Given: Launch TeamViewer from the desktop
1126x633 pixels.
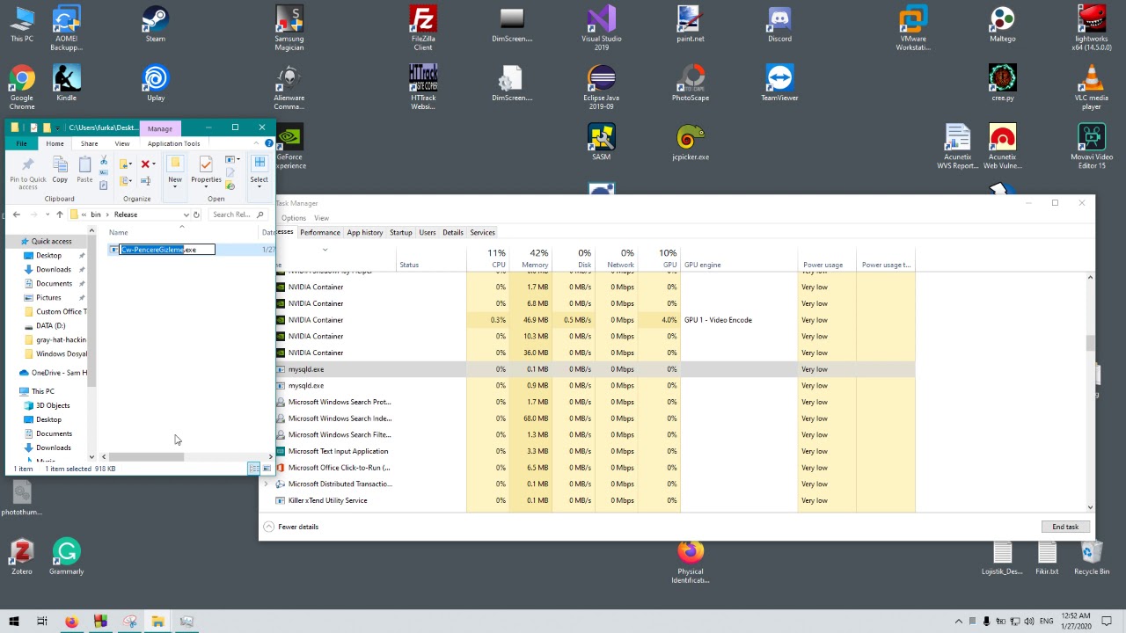Looking at the screenshot, I should pyautogui.click(x=779, y=84).
